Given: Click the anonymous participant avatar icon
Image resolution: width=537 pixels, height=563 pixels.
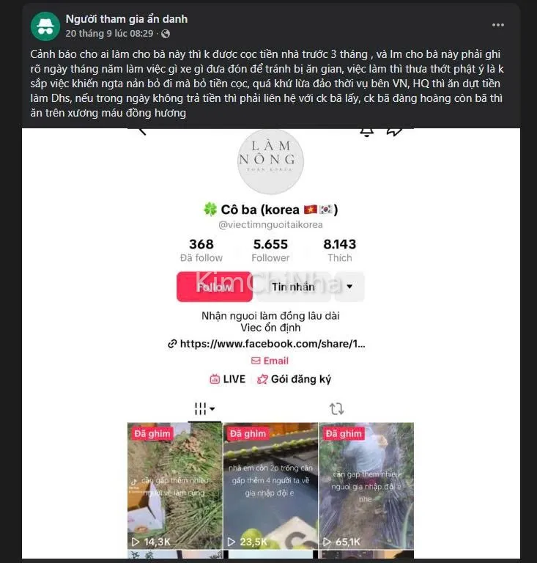Looking at the screenshot, I should [45, 26].
